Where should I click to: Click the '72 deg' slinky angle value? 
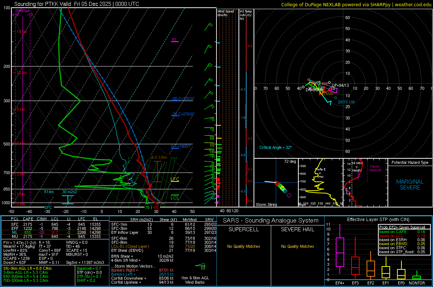[x=290, y=161]
